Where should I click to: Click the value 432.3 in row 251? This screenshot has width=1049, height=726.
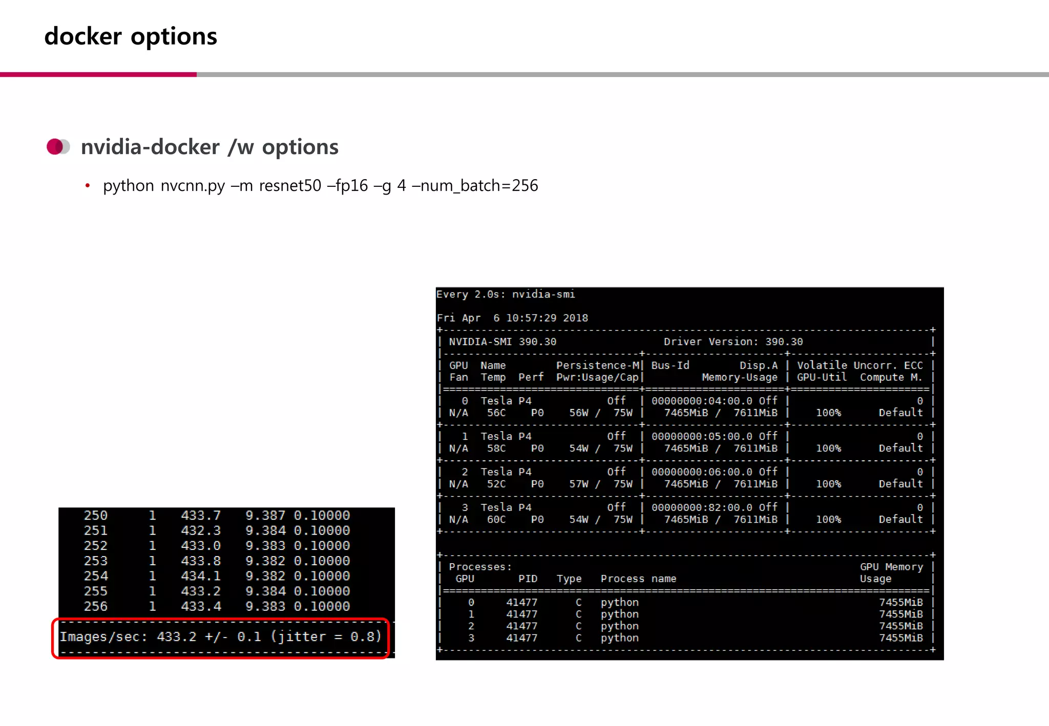(201, 530)
